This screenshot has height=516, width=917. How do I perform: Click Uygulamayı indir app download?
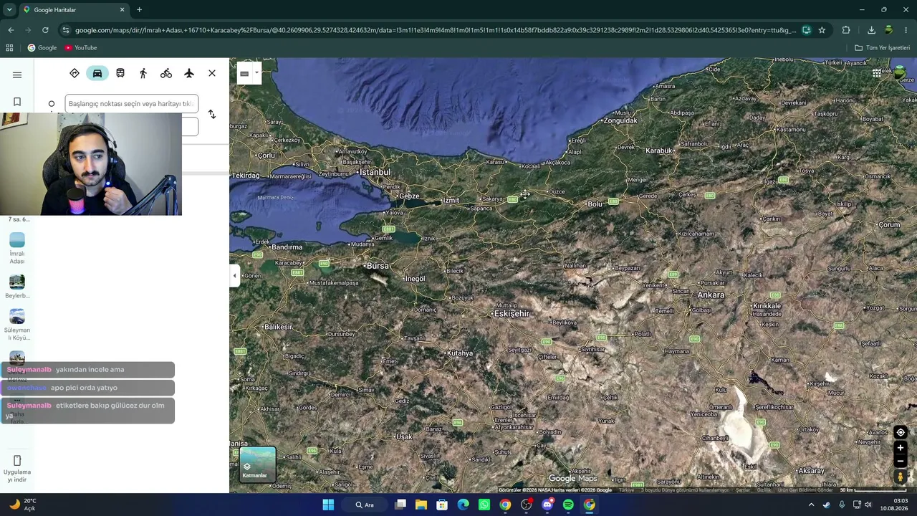17,468
